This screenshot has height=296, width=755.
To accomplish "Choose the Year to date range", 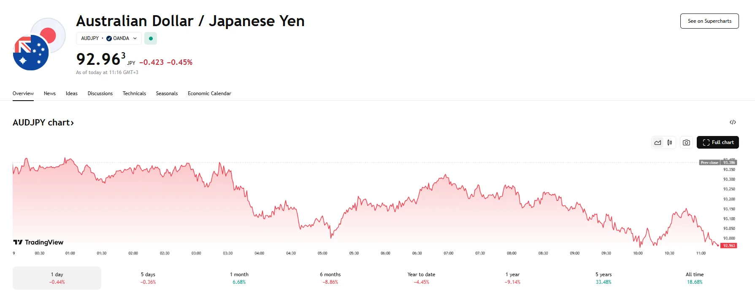I will click(x=421, y=278).
